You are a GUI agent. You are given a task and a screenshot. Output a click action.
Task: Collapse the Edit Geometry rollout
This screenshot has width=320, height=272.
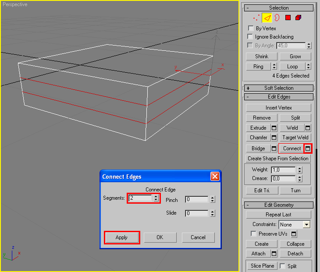tap(278, 205)
